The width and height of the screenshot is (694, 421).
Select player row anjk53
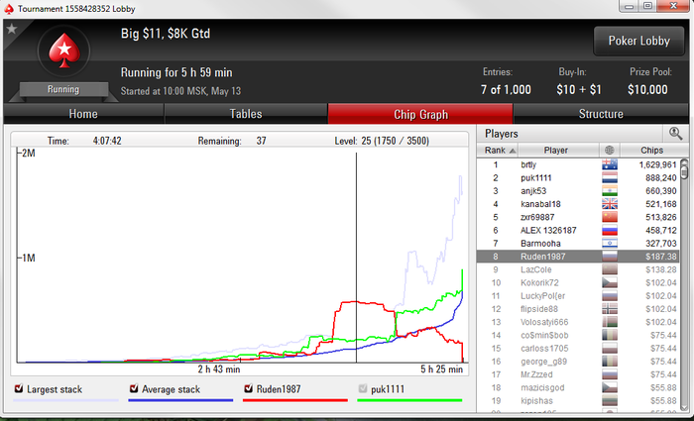point(578,191)
